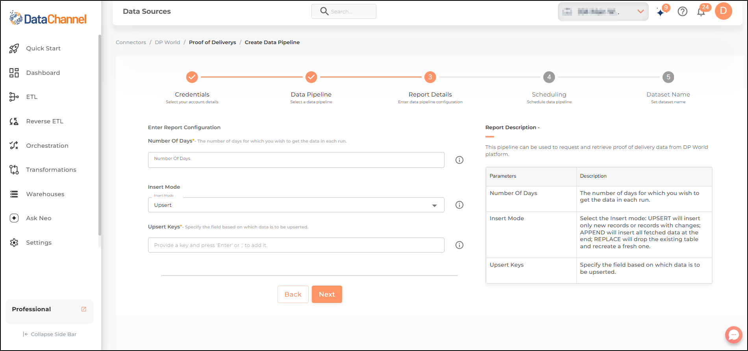Go to Proof of Deliverys breadcrumb
748x351 pixels.
point(213,42)
